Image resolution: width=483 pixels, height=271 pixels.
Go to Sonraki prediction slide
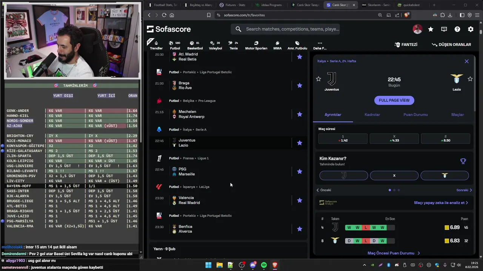pos(464,190)
